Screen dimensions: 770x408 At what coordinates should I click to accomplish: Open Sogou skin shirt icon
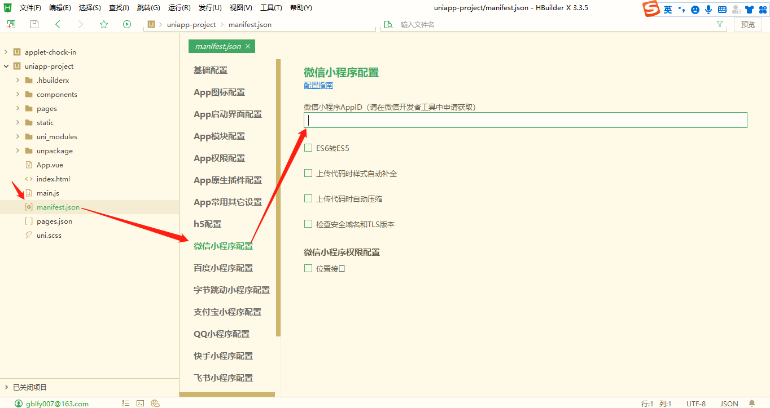[750, 10]
